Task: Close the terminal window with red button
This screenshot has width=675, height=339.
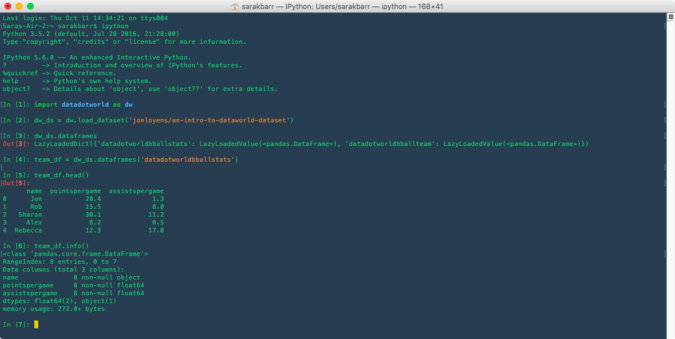Action: pos(7,6)
